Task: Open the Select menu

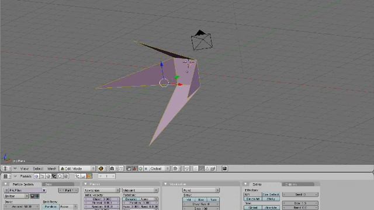Action: pyautogui.click(x=37, y=169)
